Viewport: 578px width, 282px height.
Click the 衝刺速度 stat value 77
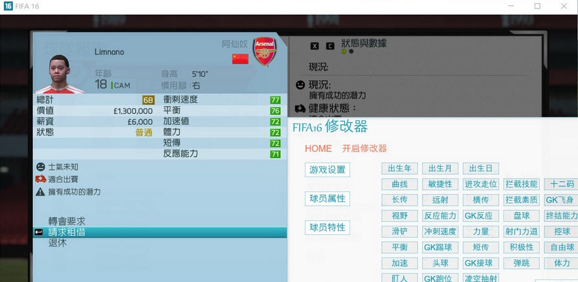[x=275, y=100]
